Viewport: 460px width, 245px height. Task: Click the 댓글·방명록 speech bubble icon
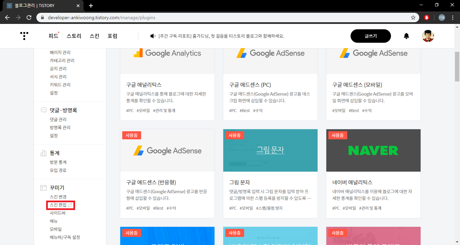[x=43, y=110]
